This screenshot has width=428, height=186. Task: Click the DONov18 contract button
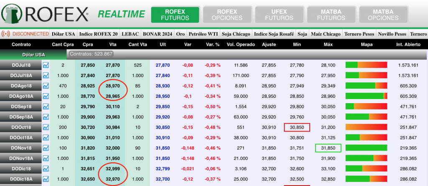point(21,148)
